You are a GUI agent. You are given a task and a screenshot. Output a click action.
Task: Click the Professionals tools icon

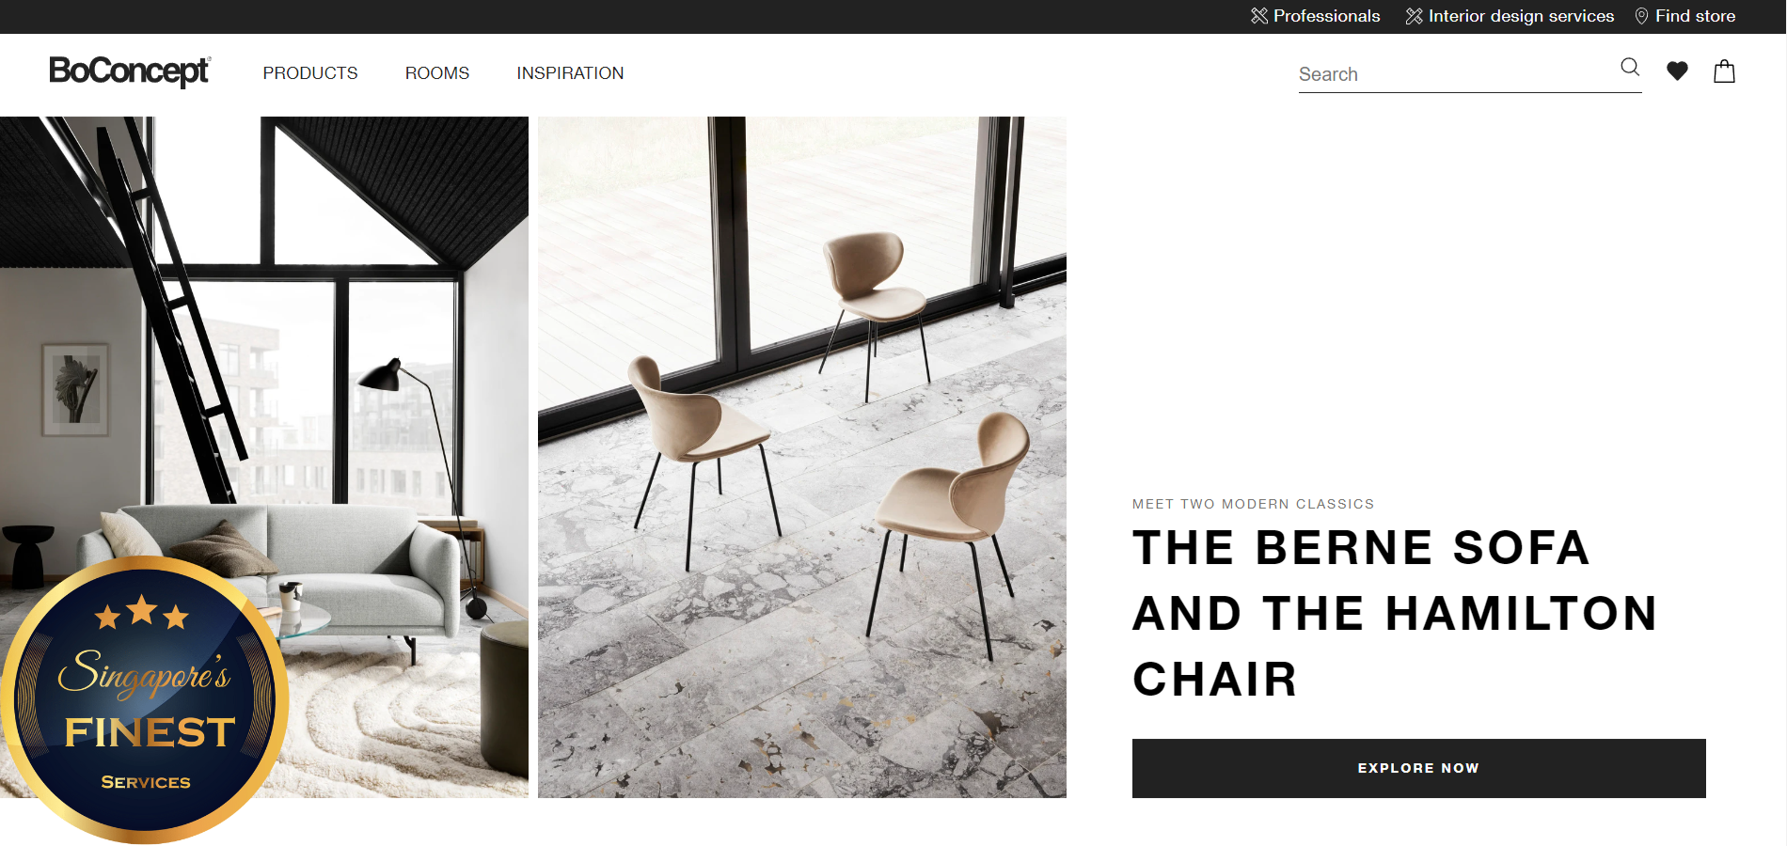[x=1259, y=16]
